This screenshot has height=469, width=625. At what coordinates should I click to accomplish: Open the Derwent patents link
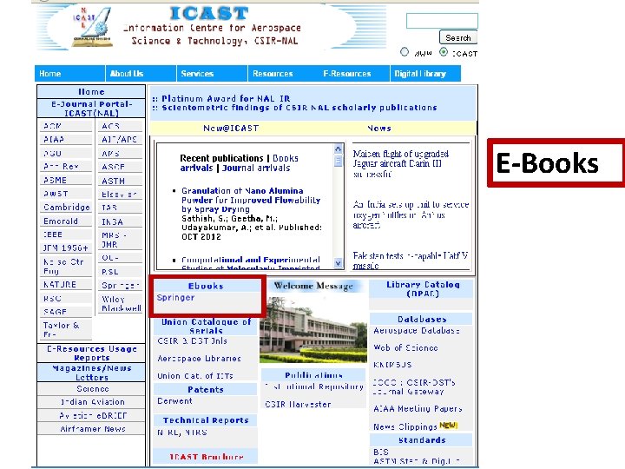(174, 401)
